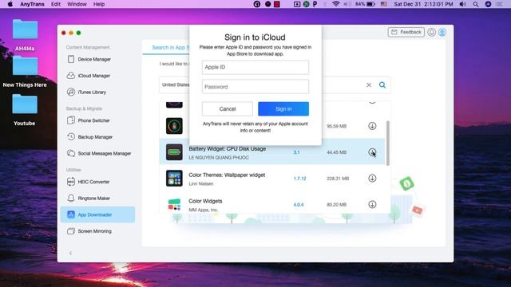This screenshot has width=511, height=287.
Task: Click the search magnifier icon
Action: click(x=382, y=85)
